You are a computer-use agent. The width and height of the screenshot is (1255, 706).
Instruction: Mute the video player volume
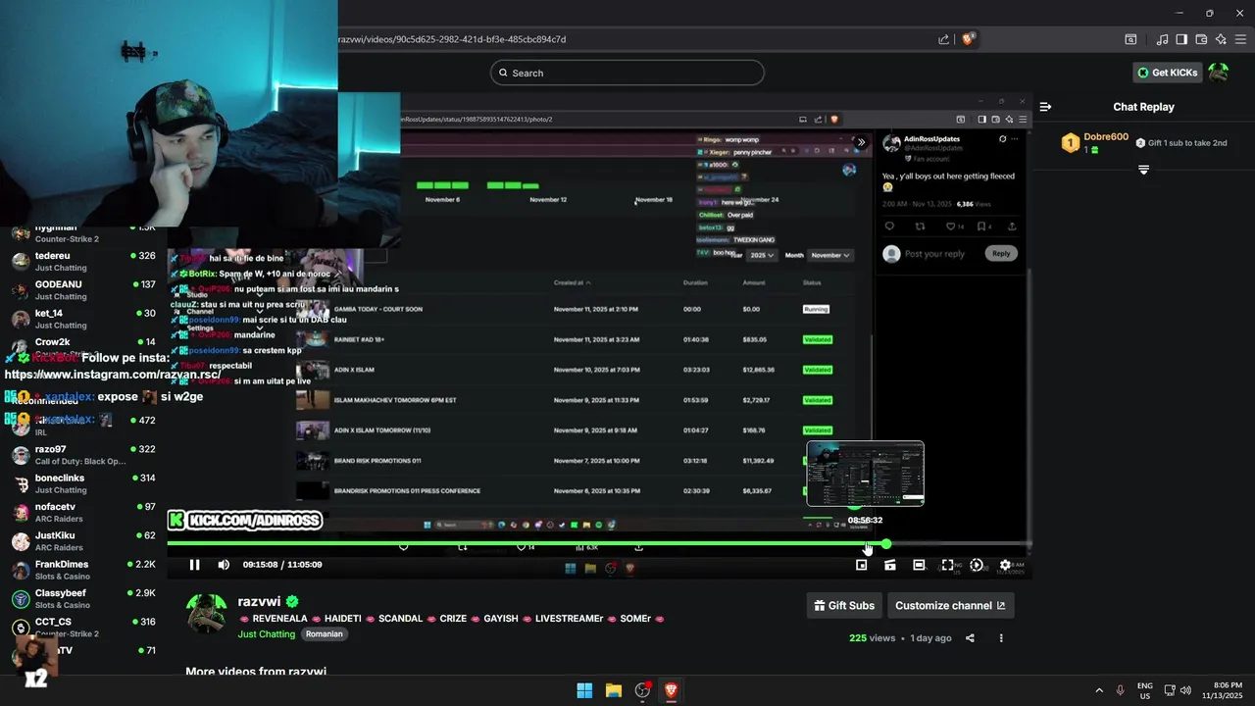click(224, 565)
